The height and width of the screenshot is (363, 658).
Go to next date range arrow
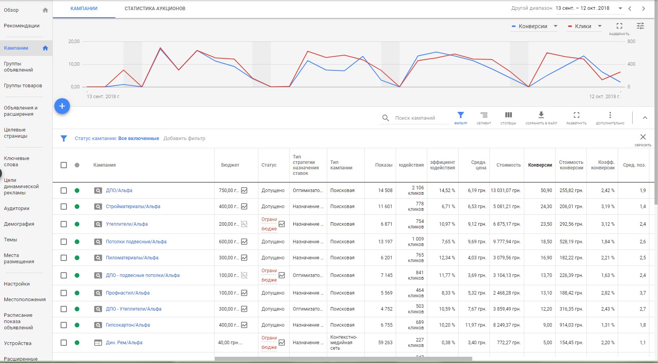644,9
